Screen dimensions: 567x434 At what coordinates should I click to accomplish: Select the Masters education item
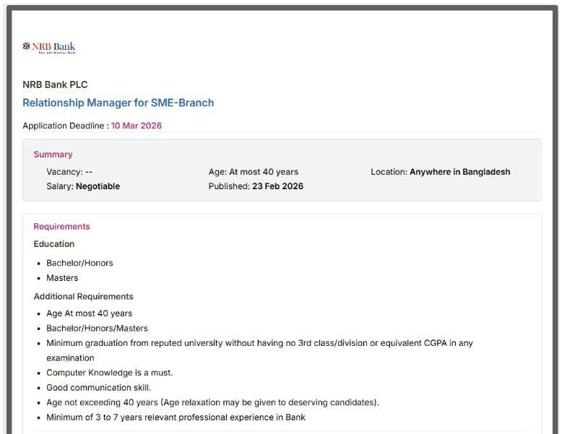coord(62,278)
